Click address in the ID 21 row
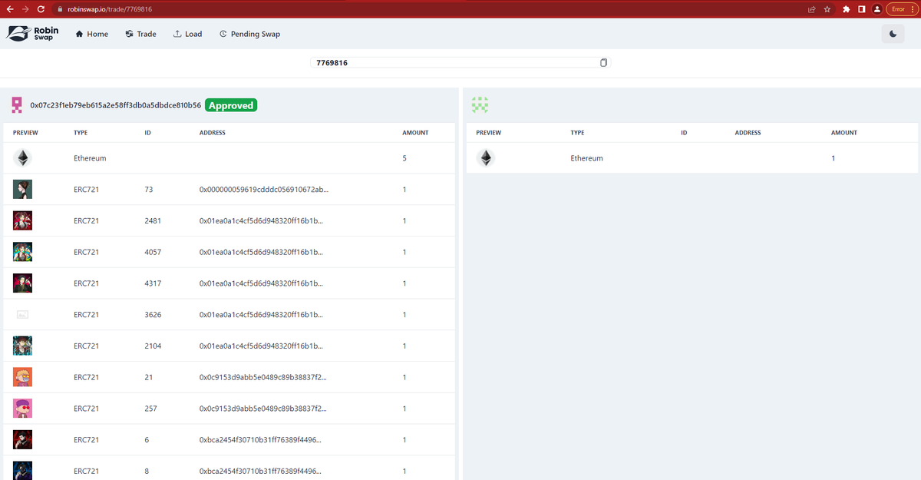Image resolution: width=921 pixels, height=480 pixels. 262,378
